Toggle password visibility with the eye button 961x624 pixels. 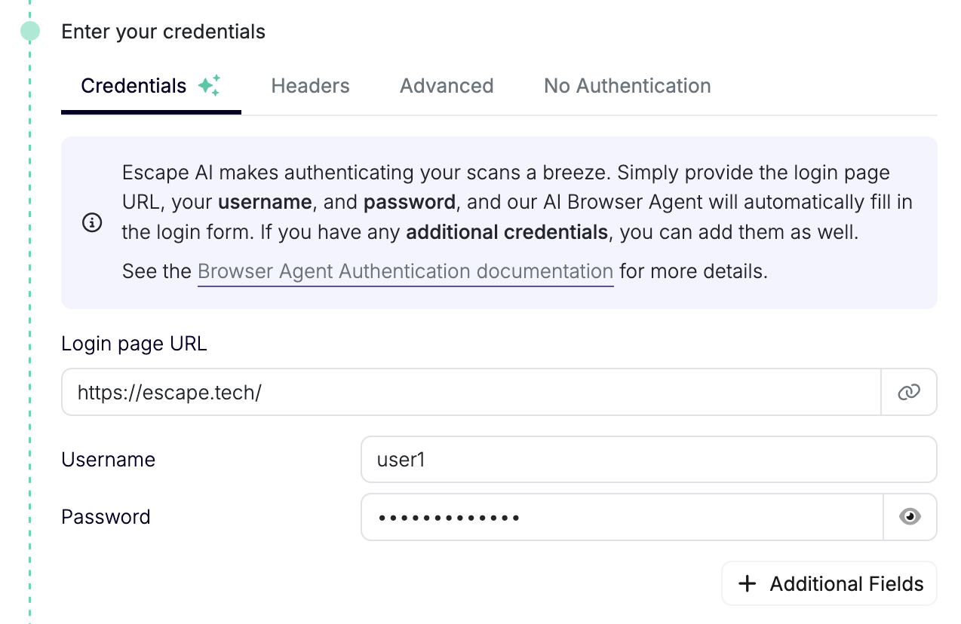pos(910,517)
